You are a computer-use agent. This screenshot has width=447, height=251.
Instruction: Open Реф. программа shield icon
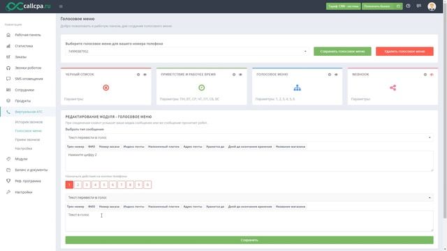(x=8, y=181)
